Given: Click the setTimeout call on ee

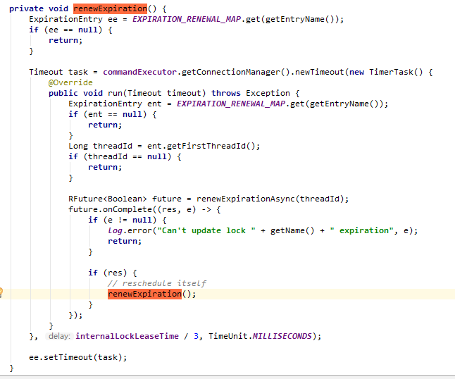Looking at the screenshot, I should pyautogui.click(x=68, y=357).
